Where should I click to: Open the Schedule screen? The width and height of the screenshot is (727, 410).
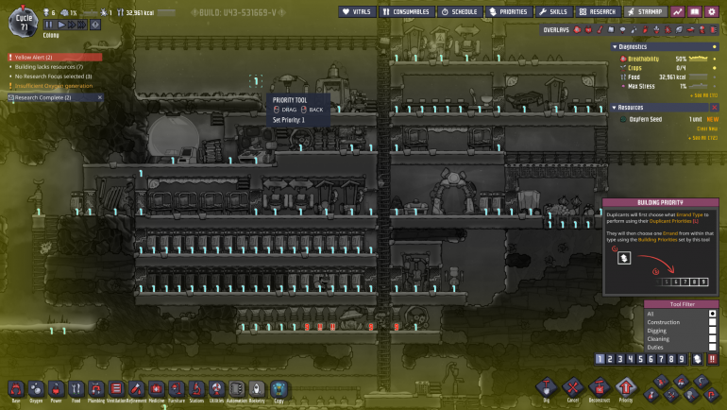(460, 11)
